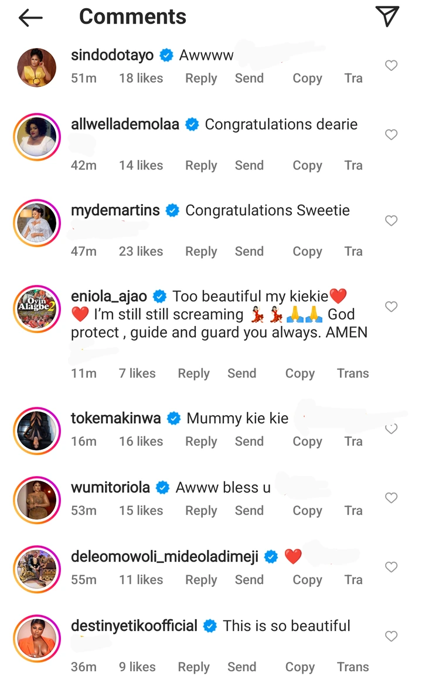
Task: Open destinyetikoofficial's profile avatar
Action: pyautogui.click(x=37, y=638)
